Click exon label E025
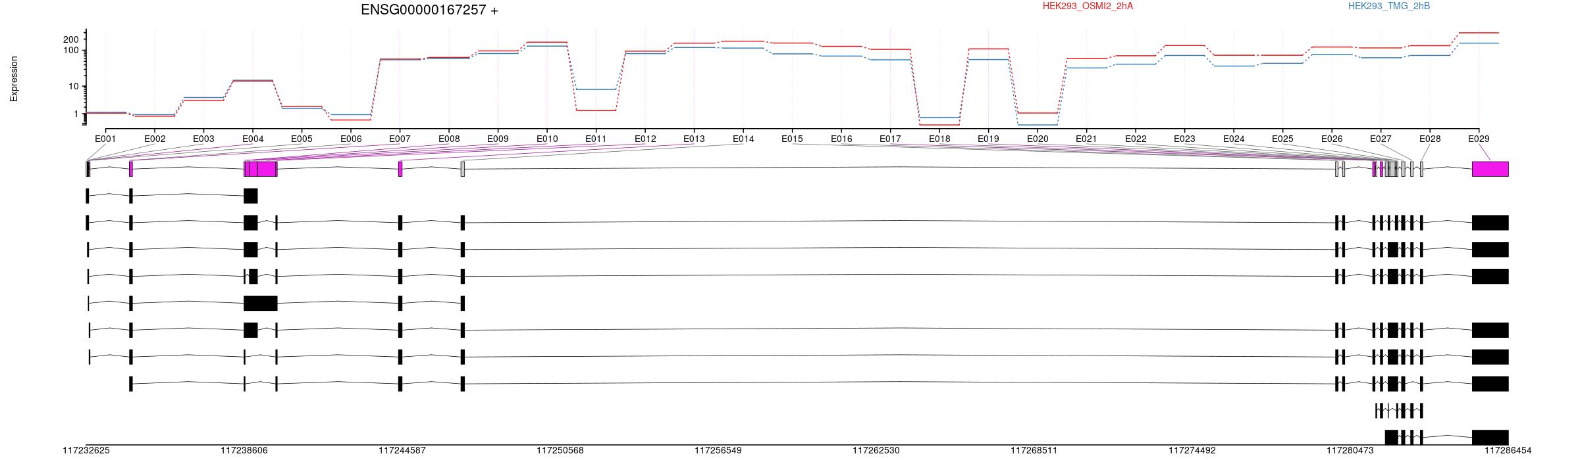This screenshot has width=1580, height=460. pyautogui.click(x=1282, y=139)
